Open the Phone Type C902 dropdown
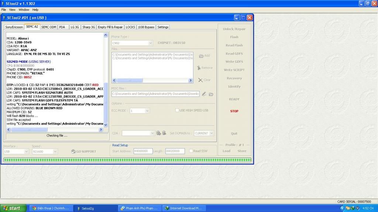378x212 pixels. (x=151, y=43)
